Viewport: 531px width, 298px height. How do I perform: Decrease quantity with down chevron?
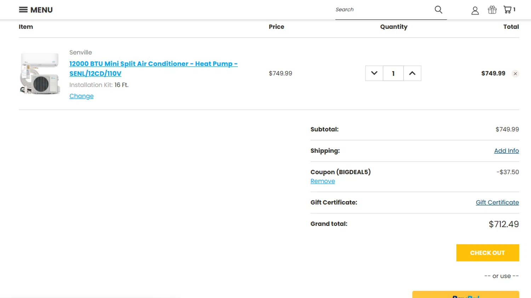click(x=374, y=73)
